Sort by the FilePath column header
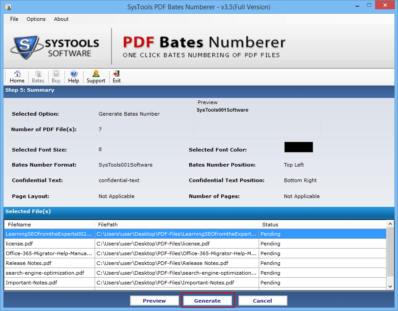This screenshot has width=398, height=311. point(177,225)
